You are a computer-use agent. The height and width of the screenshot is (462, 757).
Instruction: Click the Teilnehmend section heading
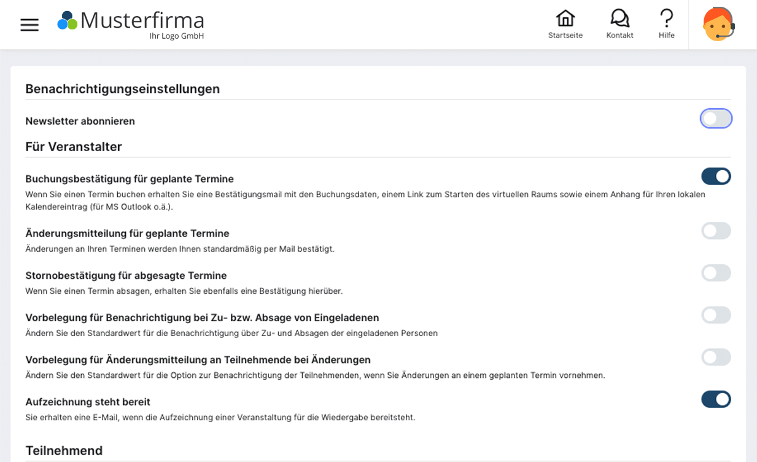click(64, 451)
